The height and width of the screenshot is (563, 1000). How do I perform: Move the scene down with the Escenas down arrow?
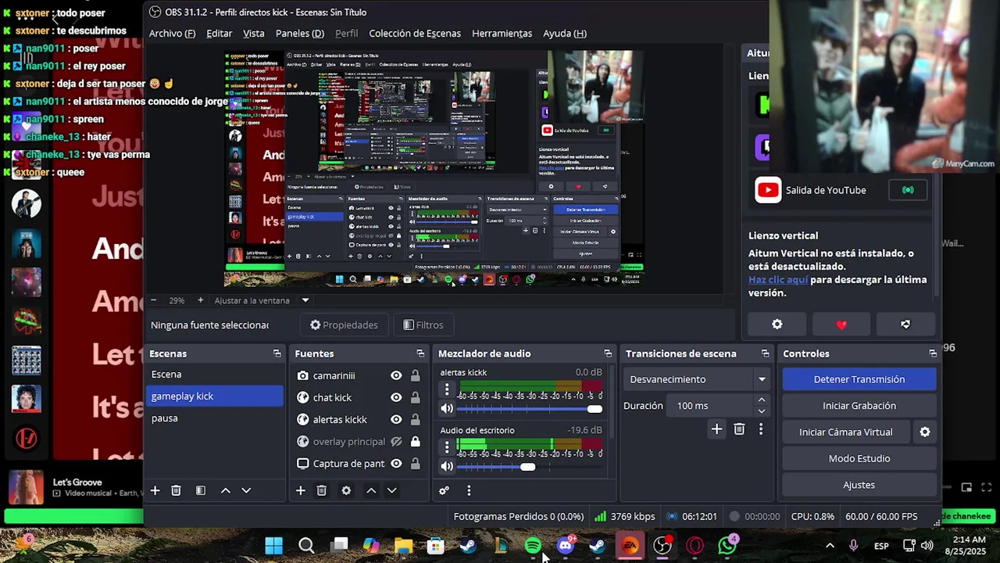coord(246,490)
